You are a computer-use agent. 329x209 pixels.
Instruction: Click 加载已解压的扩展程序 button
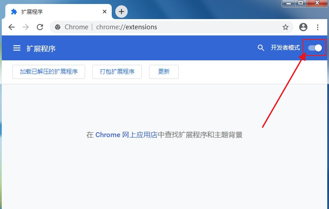click(49, 72)
